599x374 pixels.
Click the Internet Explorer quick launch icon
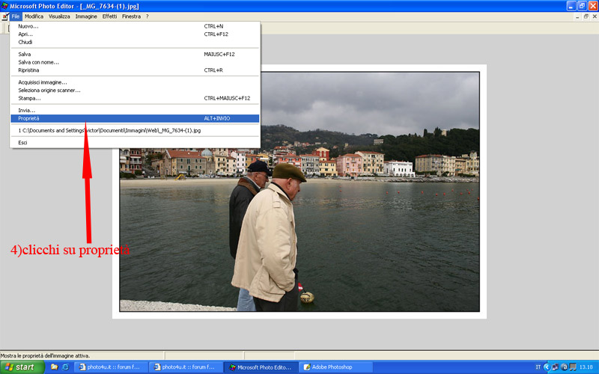pos(65,367)
